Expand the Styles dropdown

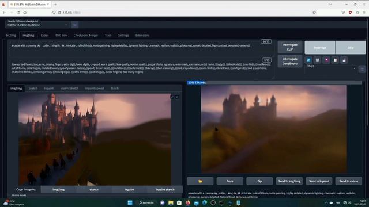(331, 69)
